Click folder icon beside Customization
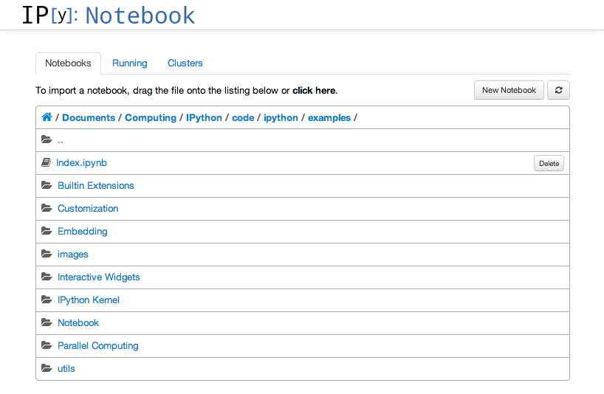This screenshot has width=604, height=394. click(x=47, y=208)
